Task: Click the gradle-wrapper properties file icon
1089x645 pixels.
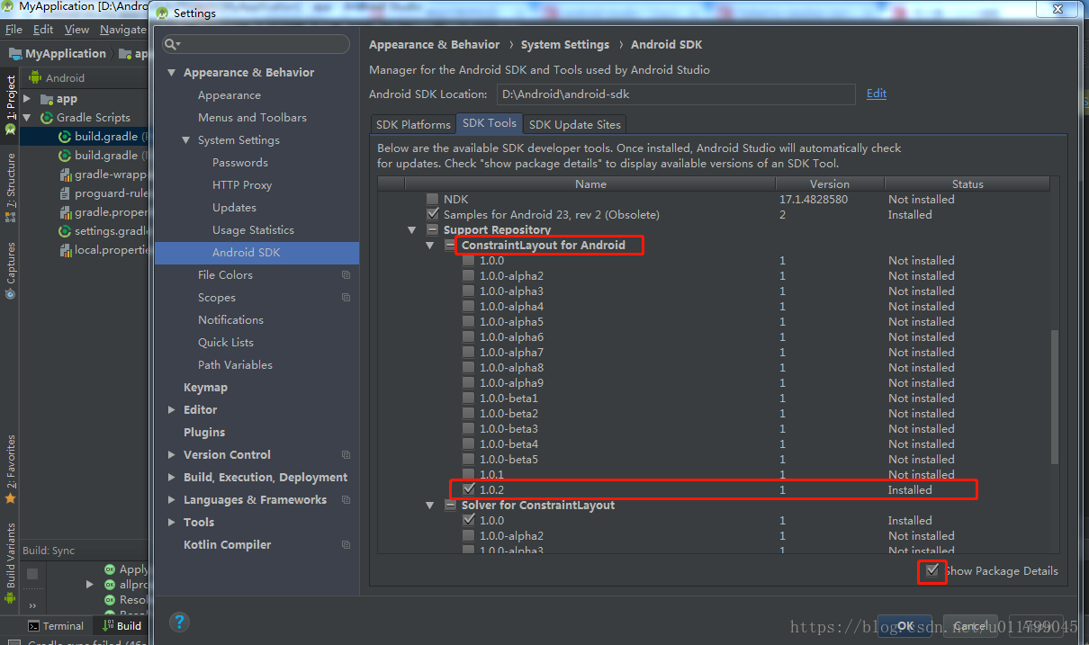Action: pos(65,175)
